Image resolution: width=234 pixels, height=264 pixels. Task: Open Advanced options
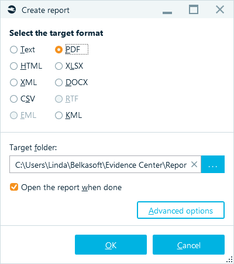(181, 210)
